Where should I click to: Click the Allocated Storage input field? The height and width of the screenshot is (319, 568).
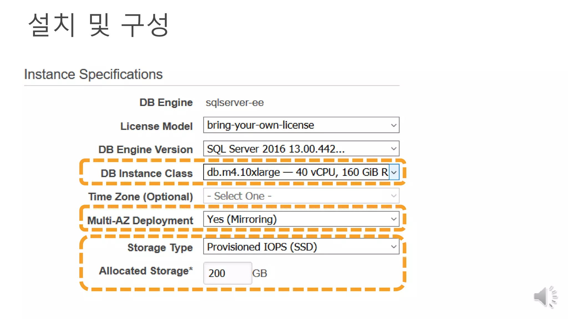coord(227,273)
